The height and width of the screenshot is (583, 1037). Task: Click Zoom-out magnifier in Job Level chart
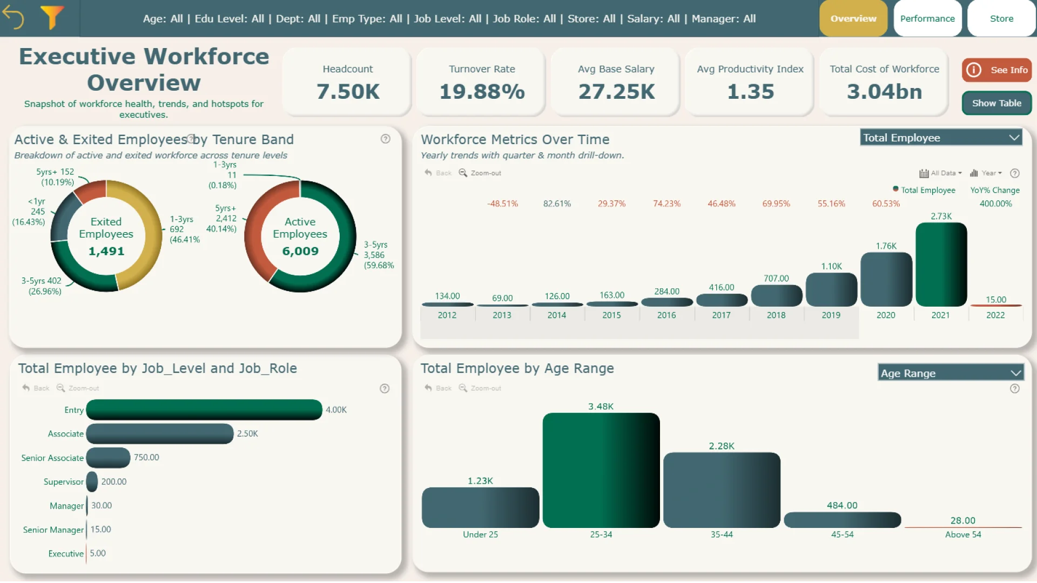[x=60, y=388]
